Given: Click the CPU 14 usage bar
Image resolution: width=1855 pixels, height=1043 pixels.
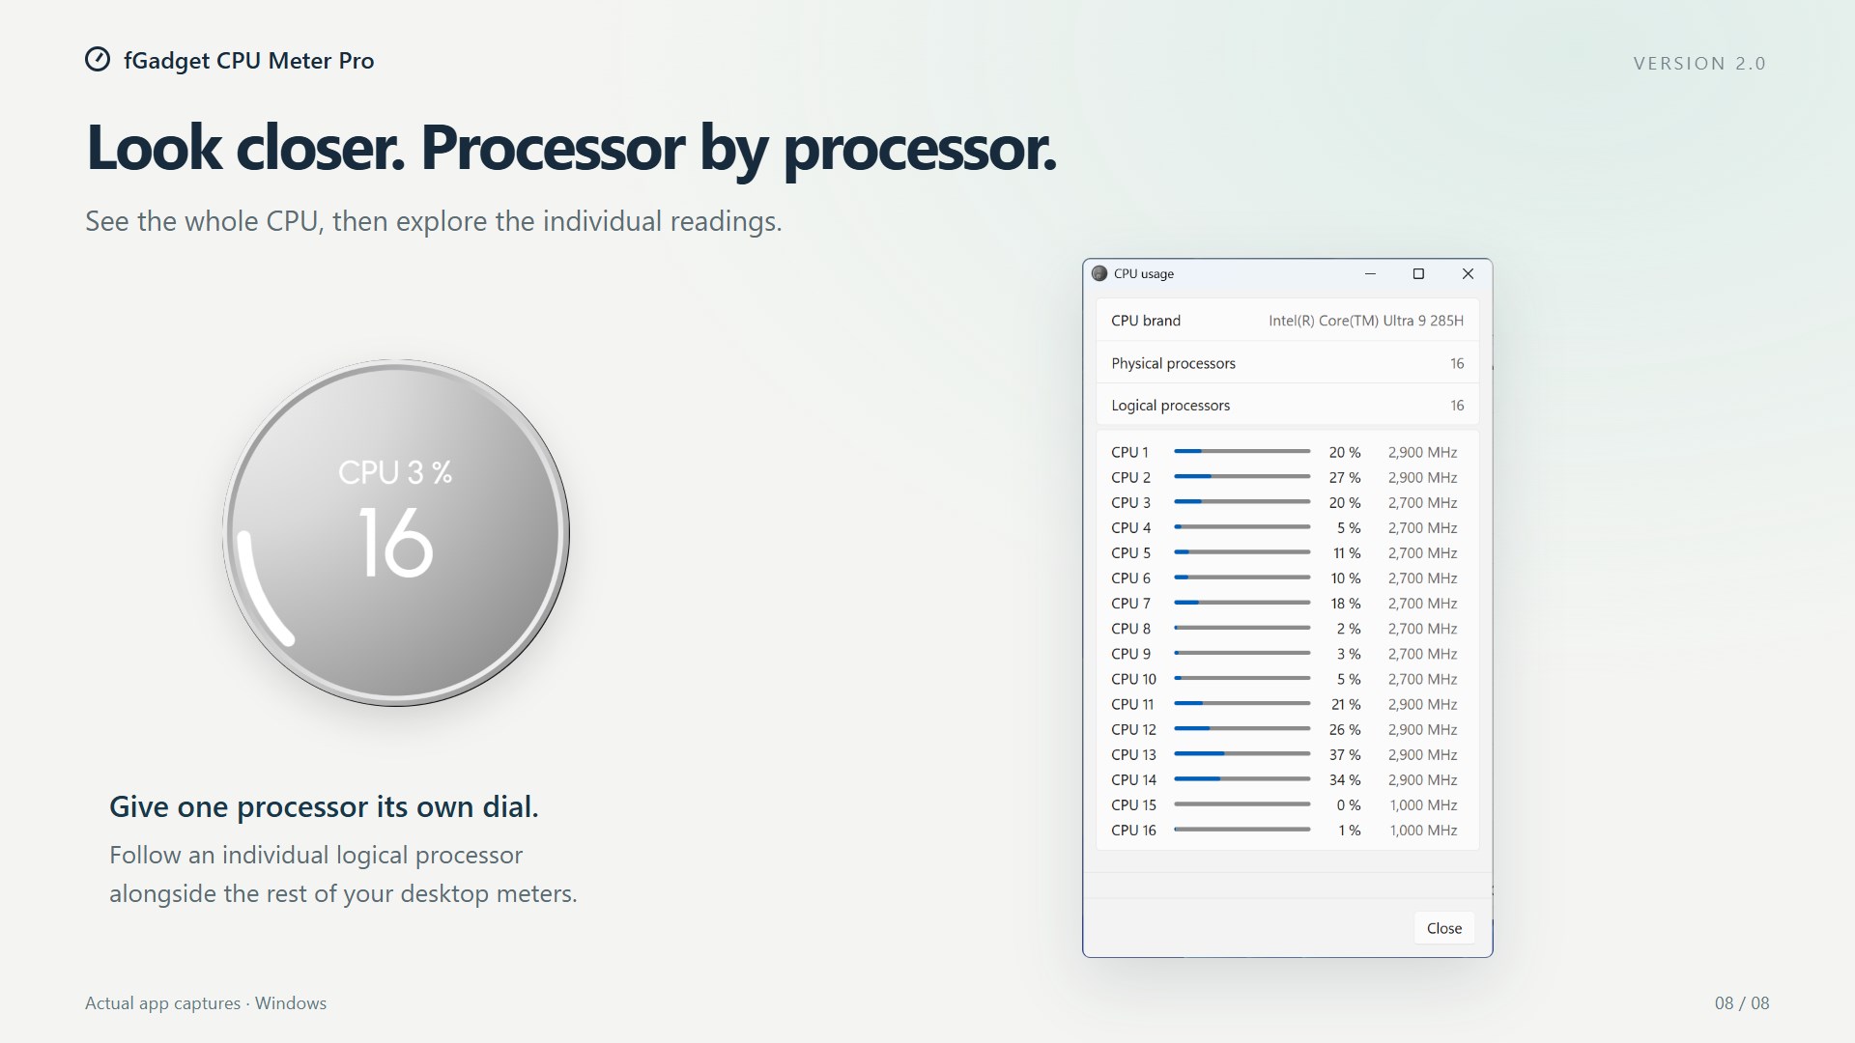Looking at the screenshot, I should pyautogui.click(x=1241, y=779).
